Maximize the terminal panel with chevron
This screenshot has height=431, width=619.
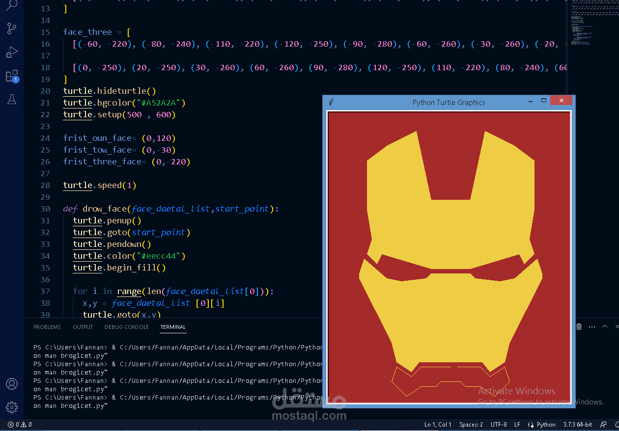(x=605, y=327)
